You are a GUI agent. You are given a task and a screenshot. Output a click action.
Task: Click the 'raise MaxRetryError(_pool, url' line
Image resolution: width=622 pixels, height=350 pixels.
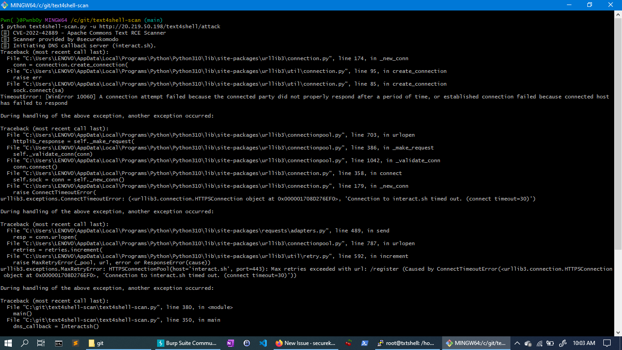click(112, 262)
